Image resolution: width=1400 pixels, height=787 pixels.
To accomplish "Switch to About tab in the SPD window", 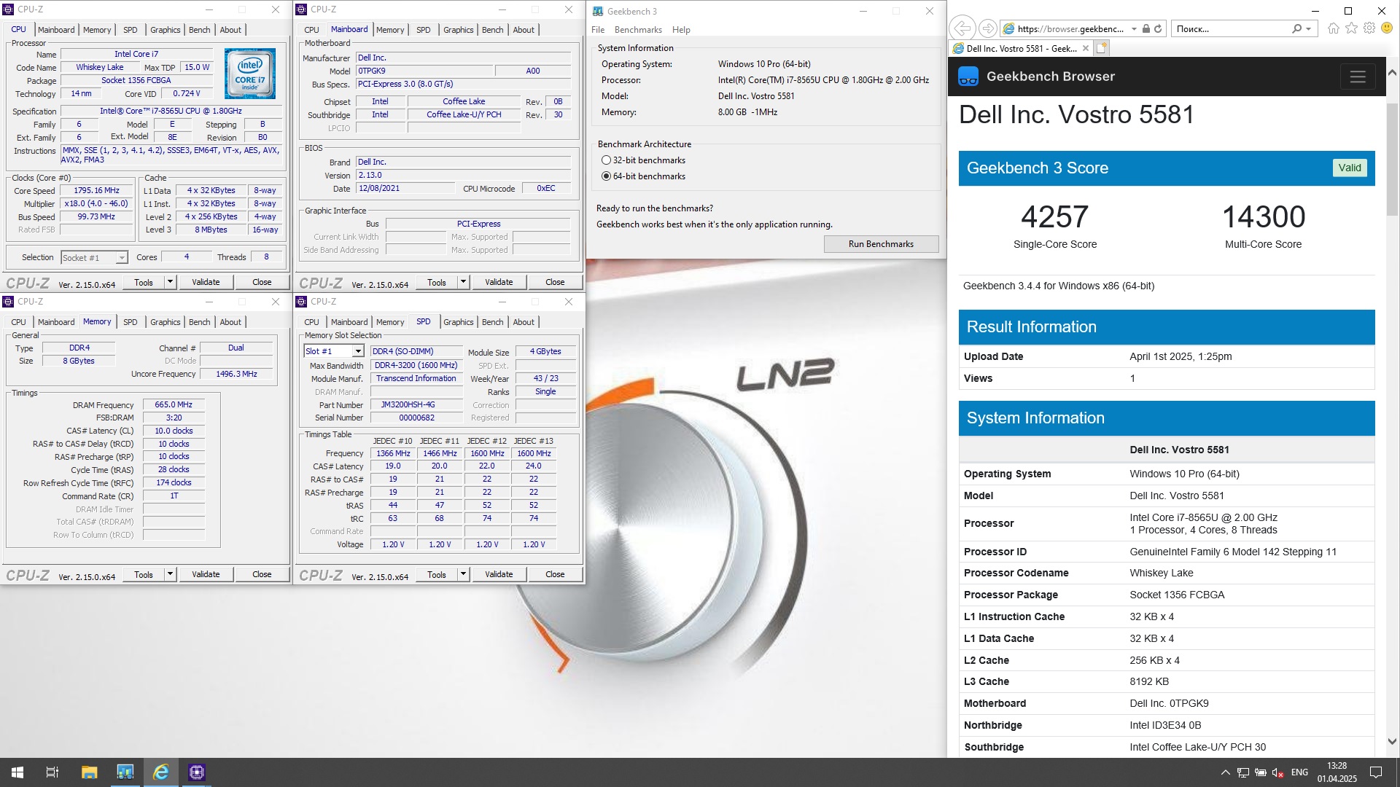I will point(524,322).
